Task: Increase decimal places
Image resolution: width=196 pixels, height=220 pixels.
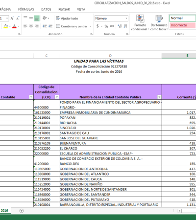Action: point(120,26)
